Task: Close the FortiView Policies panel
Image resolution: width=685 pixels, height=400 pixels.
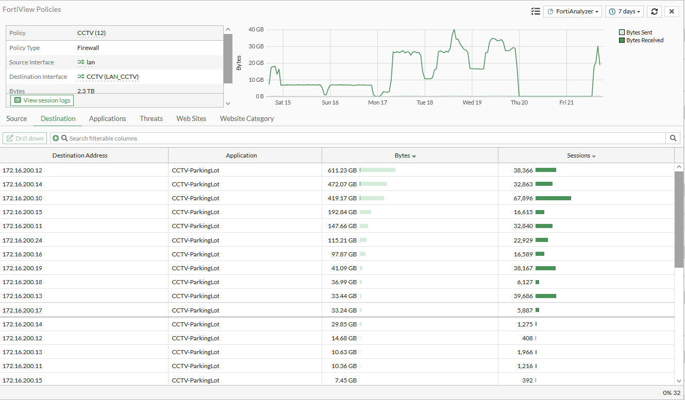Action: coord(671,11)
